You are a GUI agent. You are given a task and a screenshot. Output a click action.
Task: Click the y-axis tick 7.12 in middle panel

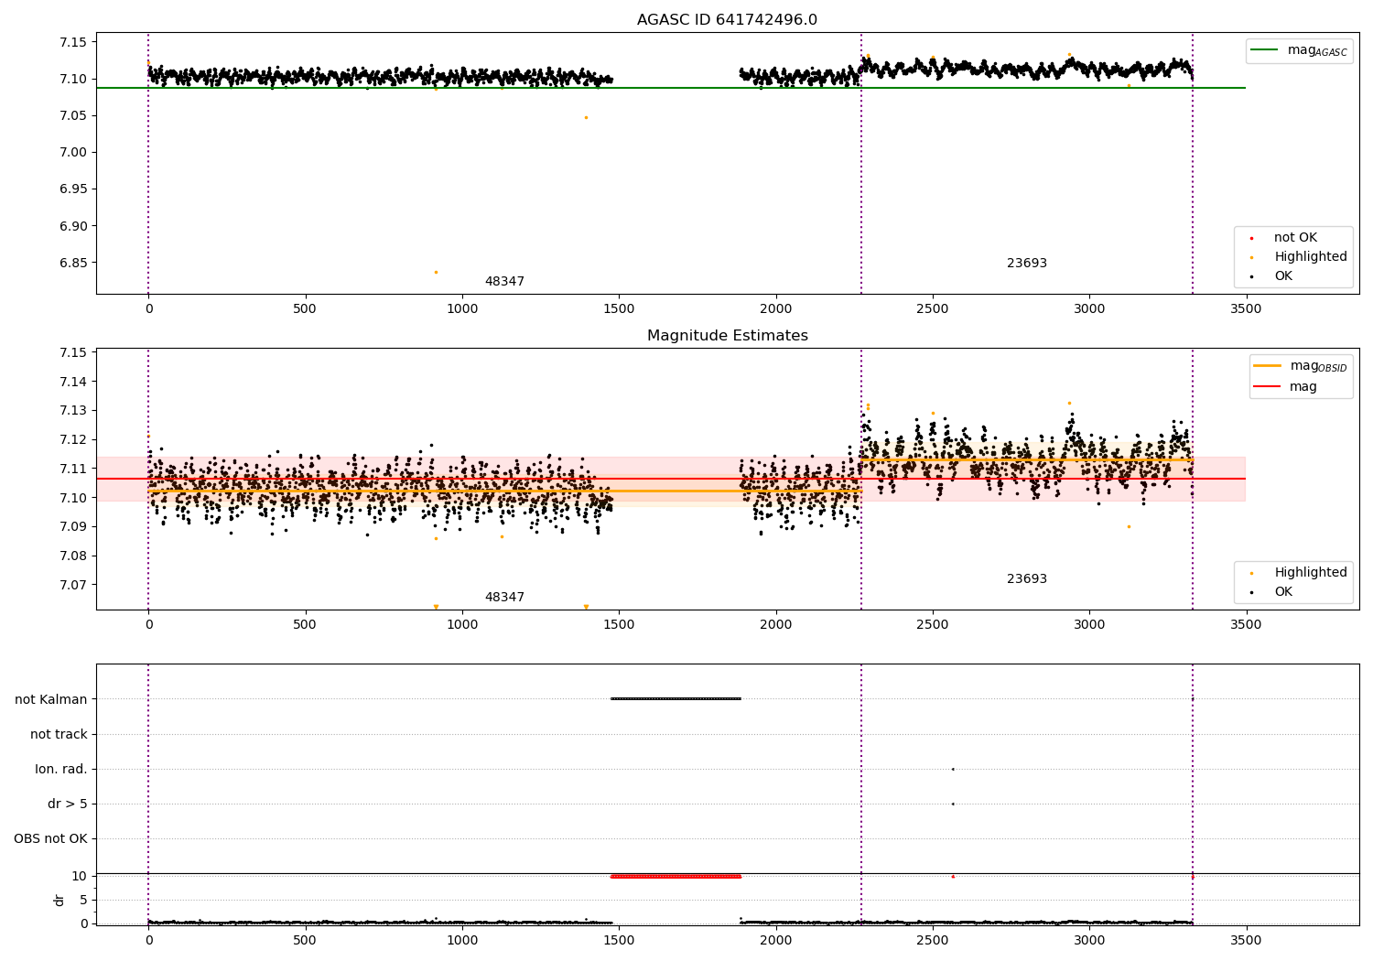coord(72,439)
